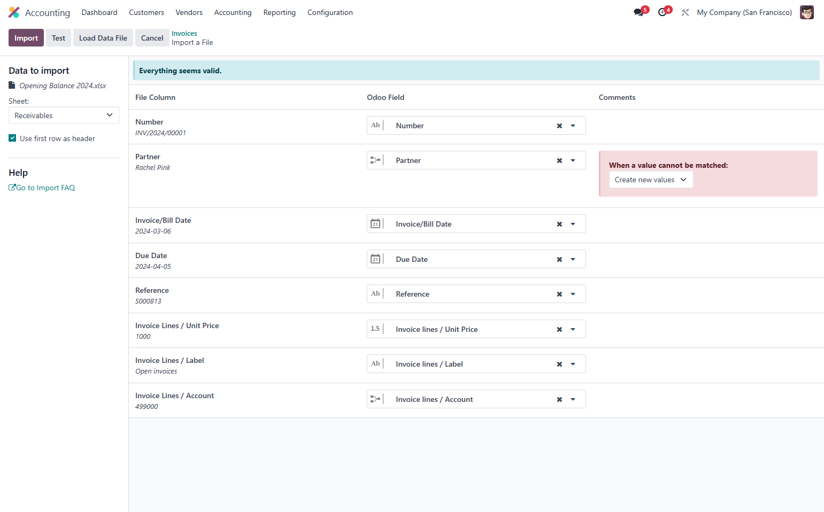Image resolution: width=824 pixels, height=512 pixels.
Task: Open the Go to Import FAQ link
Action: click(42, 188)
